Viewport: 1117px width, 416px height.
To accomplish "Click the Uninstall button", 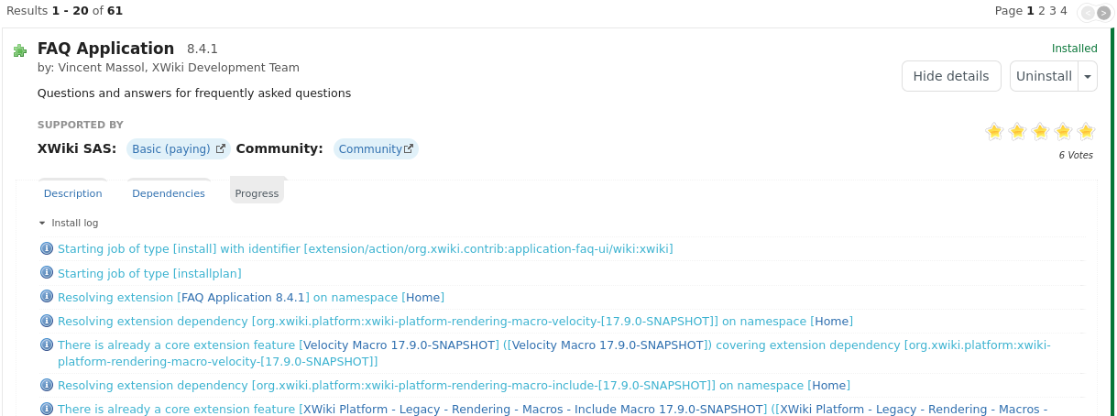I will click(1044, 77).
